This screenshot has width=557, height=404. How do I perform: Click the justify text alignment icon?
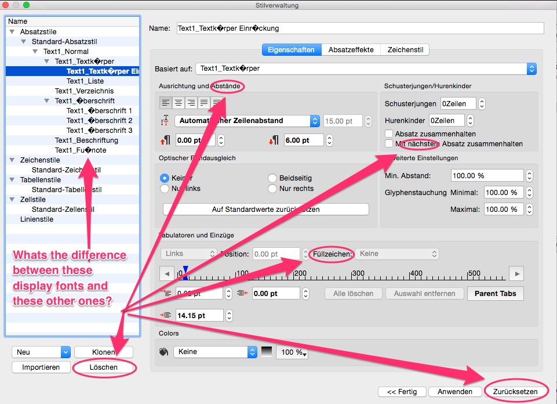pos(203,103)
